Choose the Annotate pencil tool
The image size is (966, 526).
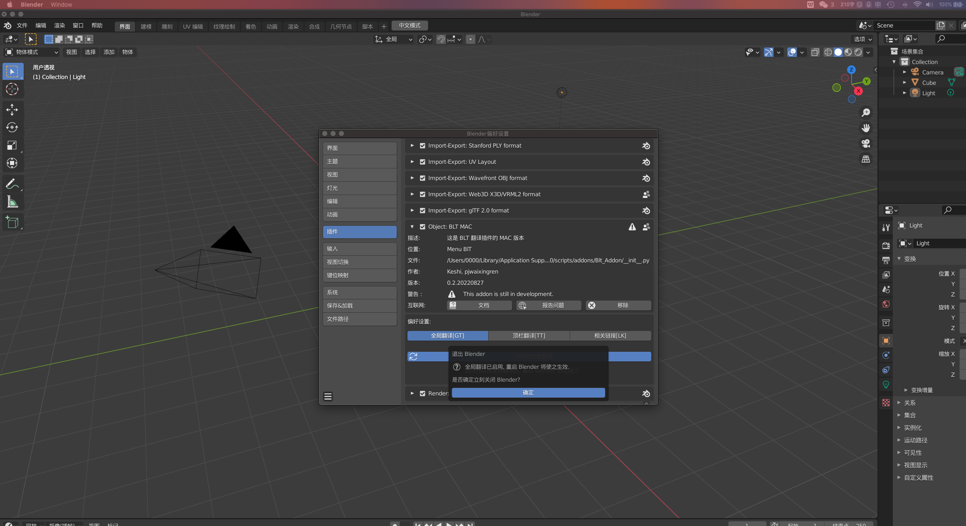pos(12,184)
